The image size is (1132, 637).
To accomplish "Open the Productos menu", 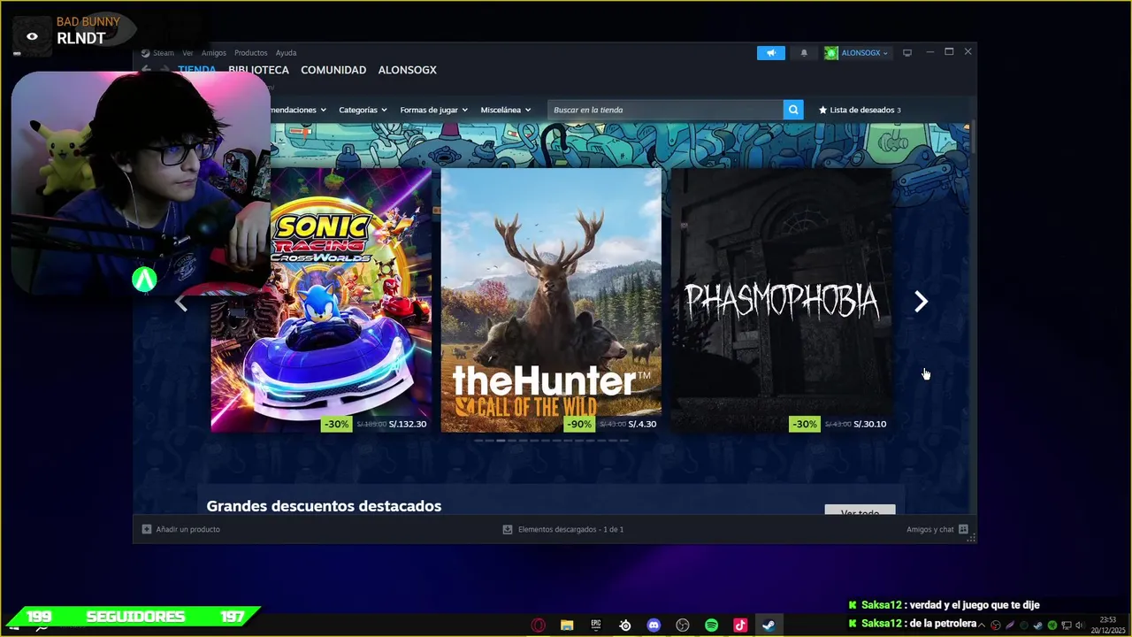I will 250,53.
